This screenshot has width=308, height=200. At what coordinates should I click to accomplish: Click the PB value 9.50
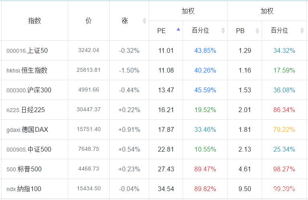(x=245, y=189)
